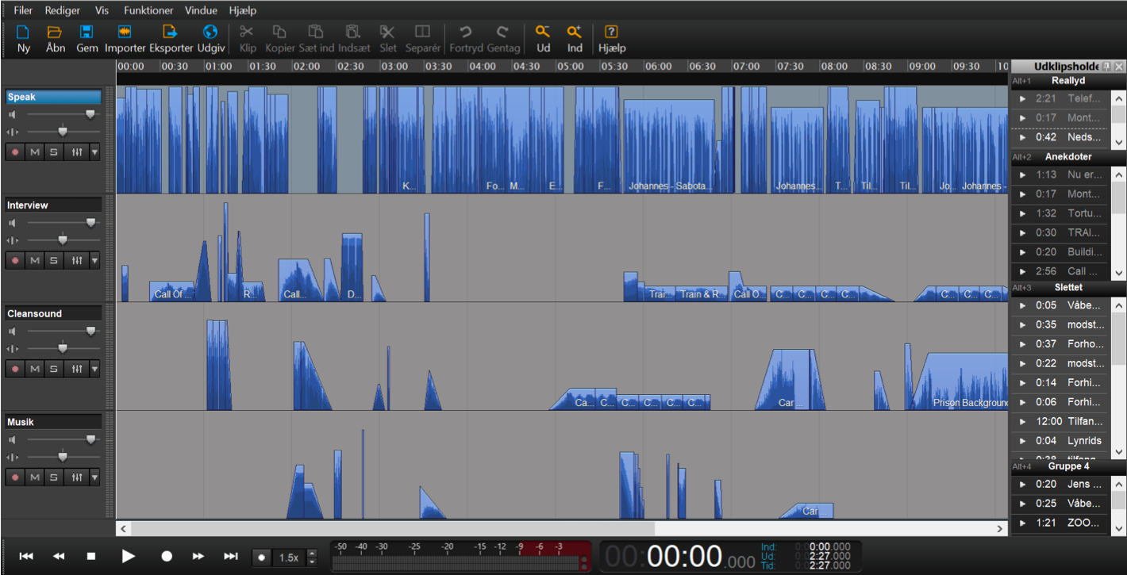
Task: Open the Hjælp help icon
Action: click(611, 33)
